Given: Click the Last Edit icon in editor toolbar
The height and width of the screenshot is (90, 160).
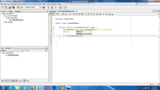Looking at the screenshot, I should pyautogui.click(x=63, y=14).
